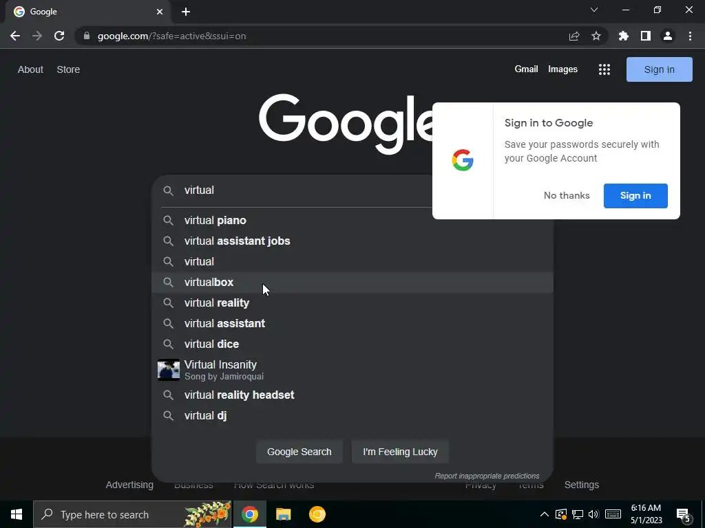Open the Settings footer link
The image size is (705, 528).
581,485
